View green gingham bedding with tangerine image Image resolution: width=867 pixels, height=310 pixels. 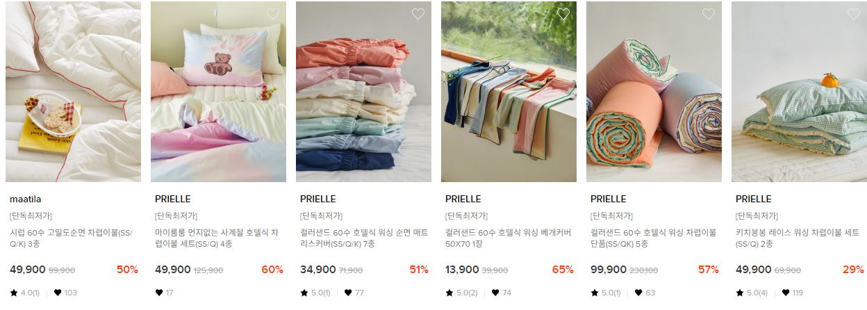pos(799,92)
